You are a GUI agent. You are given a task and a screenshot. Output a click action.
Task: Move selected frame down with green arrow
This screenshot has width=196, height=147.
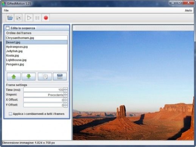[x=29, y=76]
